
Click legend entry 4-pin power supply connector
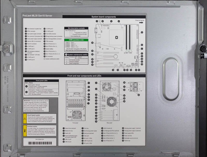point(33,34)
